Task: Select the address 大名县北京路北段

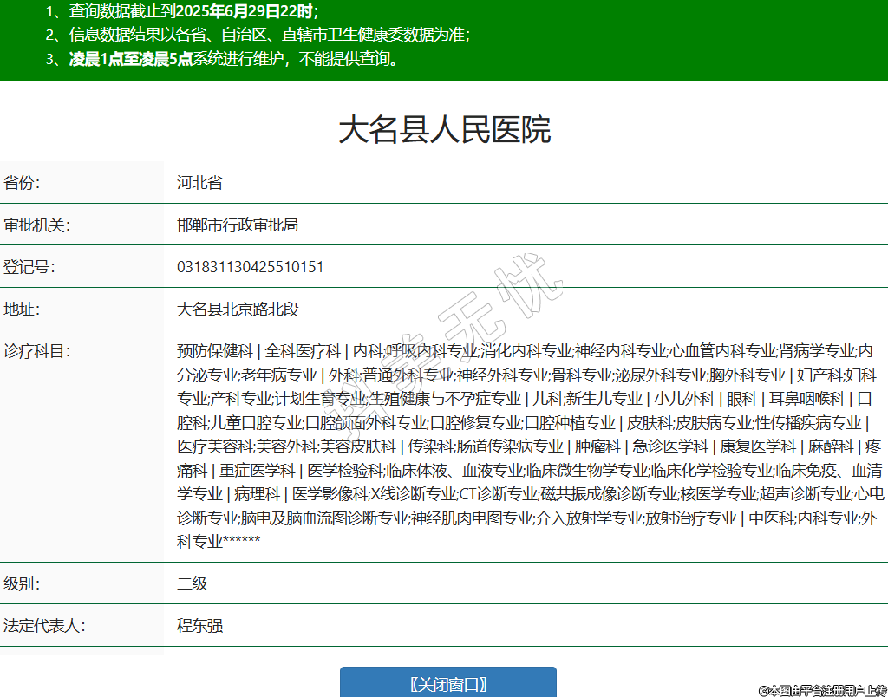Action: (238, 309)
